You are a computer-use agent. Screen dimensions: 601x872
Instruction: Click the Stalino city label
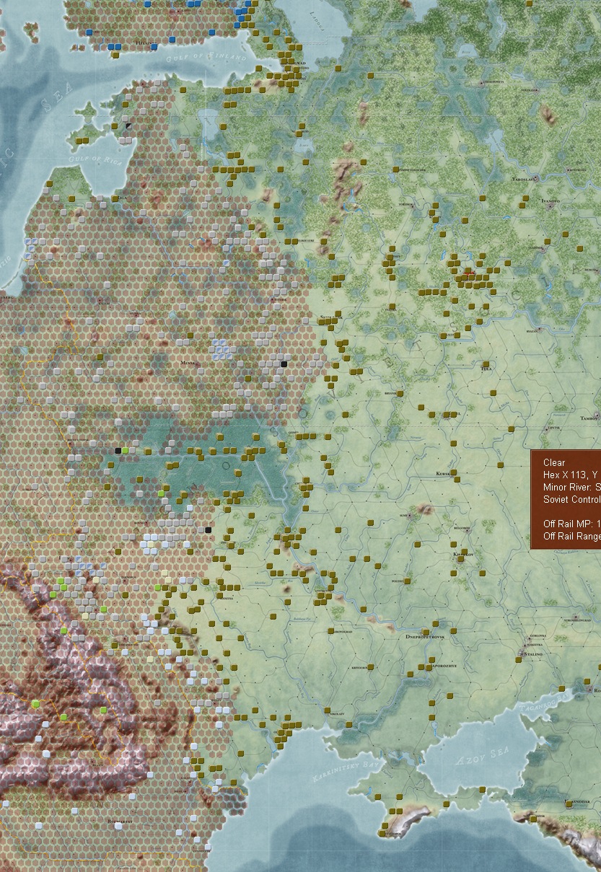[x=532, y=653]
